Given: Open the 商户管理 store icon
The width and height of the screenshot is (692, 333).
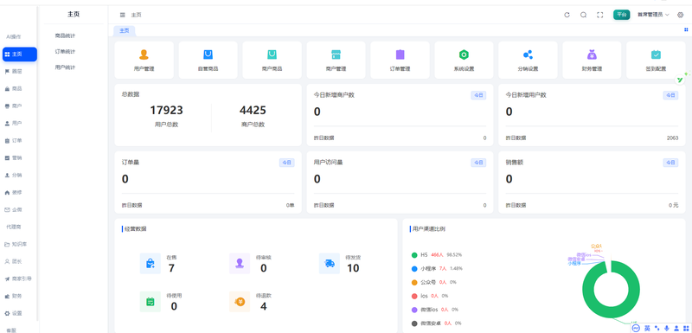Looking at the screenshot, I should [x=336, y=54].
